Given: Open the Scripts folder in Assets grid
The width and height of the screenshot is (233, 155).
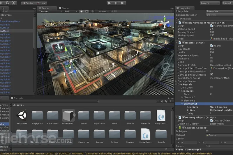Looking at the screenshot, I should pos(114,136).
